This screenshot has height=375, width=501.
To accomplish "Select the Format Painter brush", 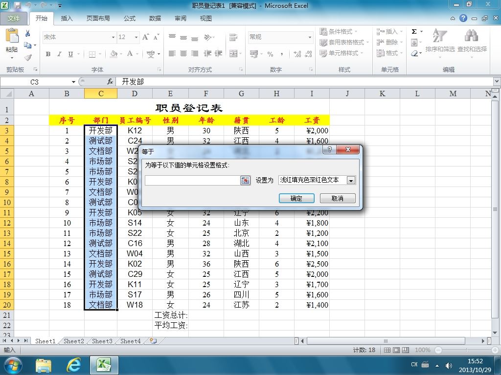I will (28, 57).
